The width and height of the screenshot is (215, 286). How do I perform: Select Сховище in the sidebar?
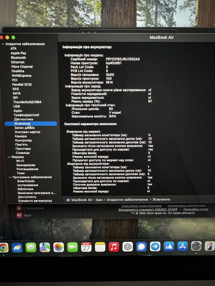coord(23,153)
